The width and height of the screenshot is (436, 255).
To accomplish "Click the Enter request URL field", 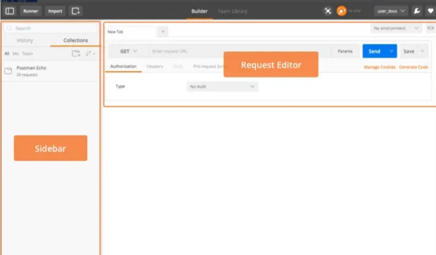I will pyautogui.click(x=237, y=52).
